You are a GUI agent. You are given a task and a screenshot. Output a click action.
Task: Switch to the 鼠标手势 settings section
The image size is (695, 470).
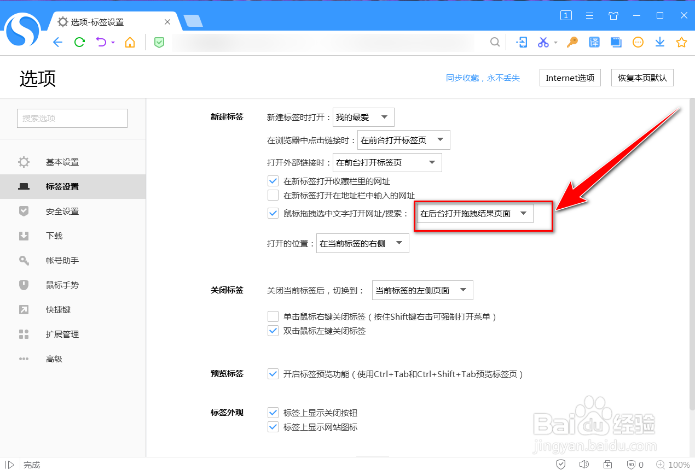pyautogui.click(x=62, y=285)
